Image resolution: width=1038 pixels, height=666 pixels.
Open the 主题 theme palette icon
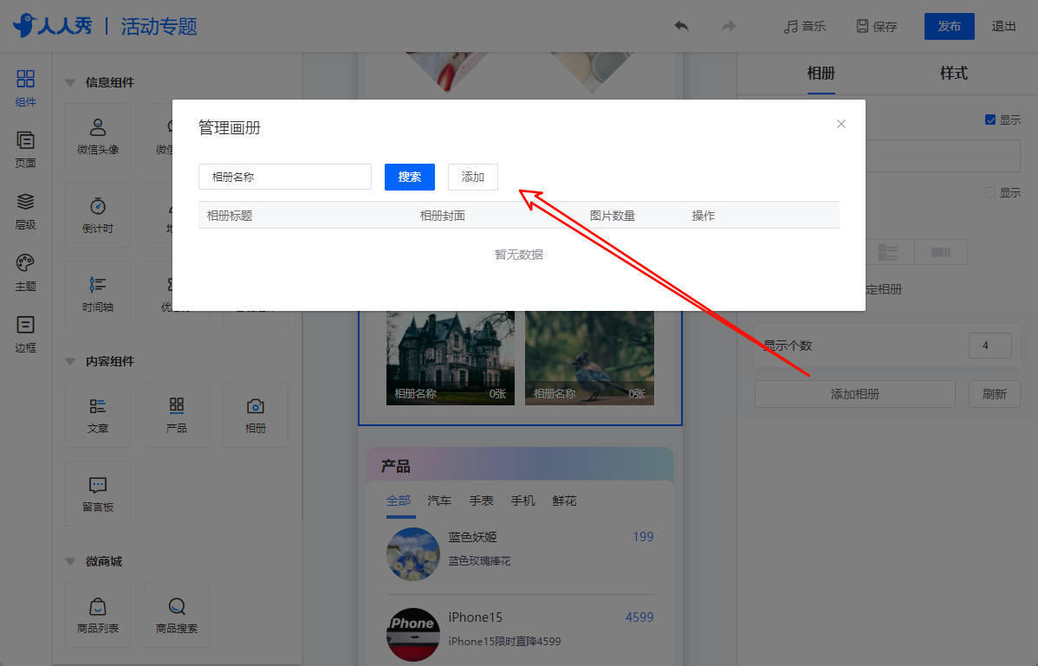pyautogui.click(x=25, y=273)
